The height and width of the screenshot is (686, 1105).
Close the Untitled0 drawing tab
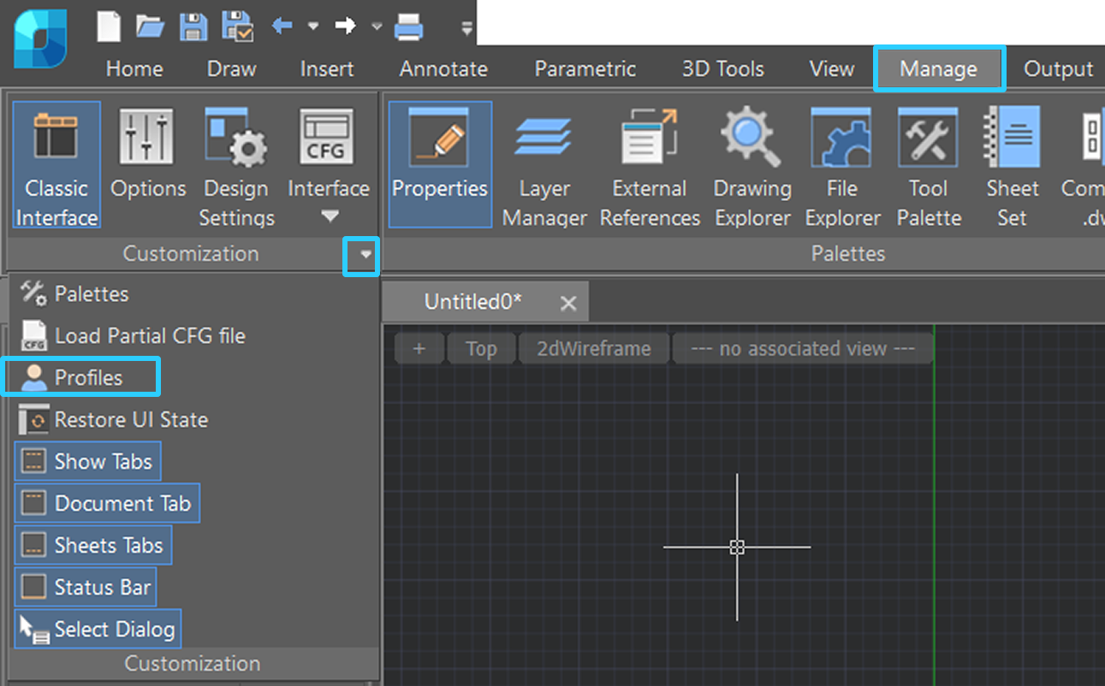[568, 303]
